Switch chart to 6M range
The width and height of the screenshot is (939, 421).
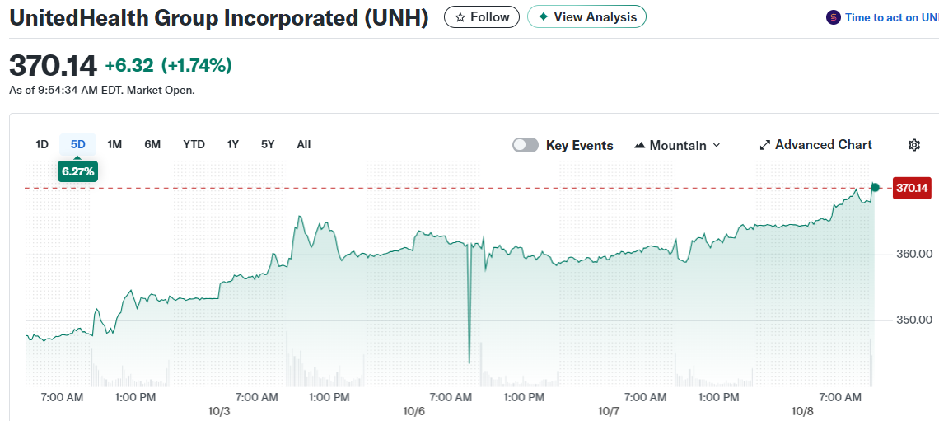[152, 144]
